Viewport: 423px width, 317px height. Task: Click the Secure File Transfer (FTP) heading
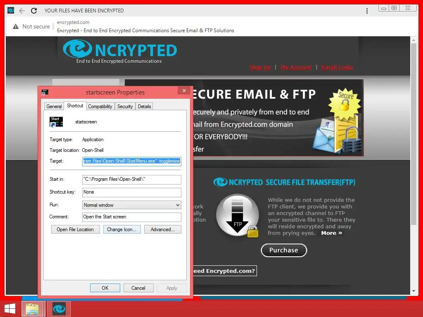pyautogui.click(x=284, y=182)
